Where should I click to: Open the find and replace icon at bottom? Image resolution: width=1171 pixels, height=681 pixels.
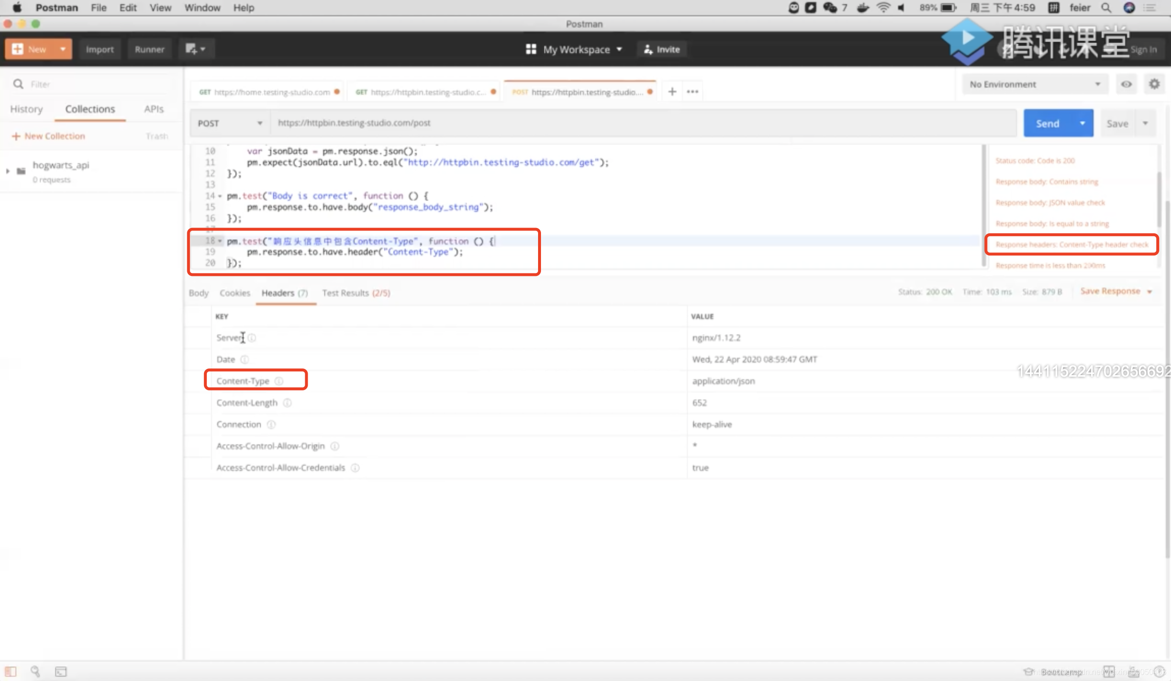(35, 671)
